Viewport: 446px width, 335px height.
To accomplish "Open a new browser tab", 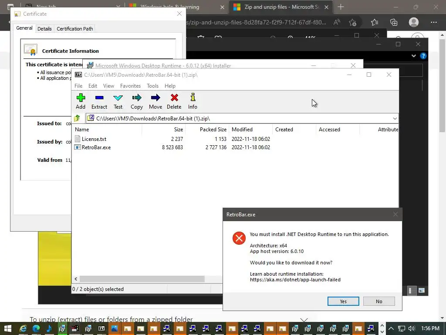I will pos(341,7).
